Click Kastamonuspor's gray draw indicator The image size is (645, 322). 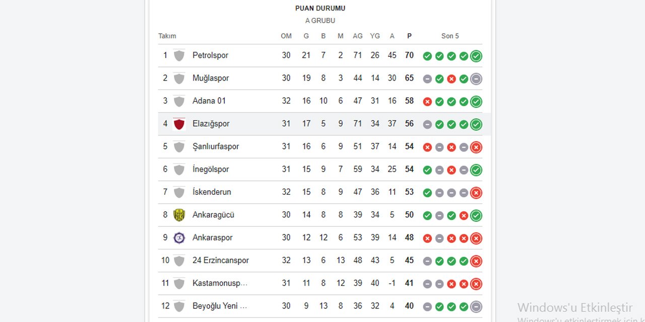point(427,283)
